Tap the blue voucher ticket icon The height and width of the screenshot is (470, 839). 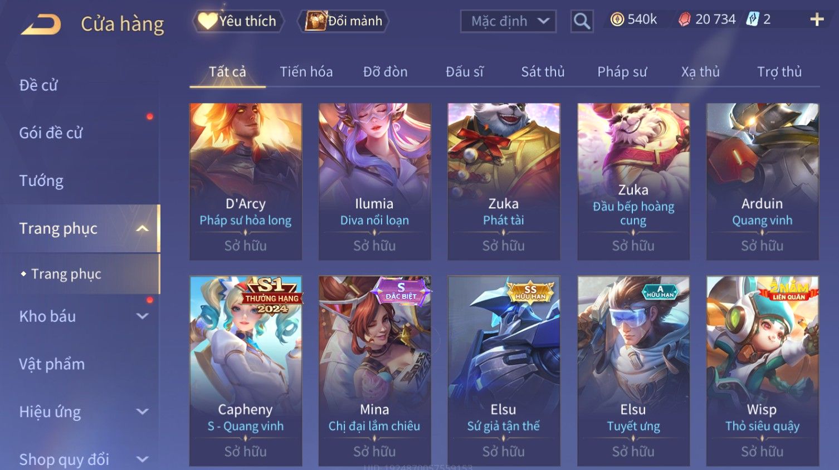pos(753,19)
